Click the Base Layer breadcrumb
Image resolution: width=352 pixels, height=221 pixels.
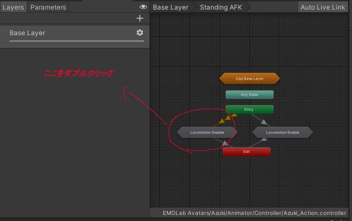pos(170,7)
